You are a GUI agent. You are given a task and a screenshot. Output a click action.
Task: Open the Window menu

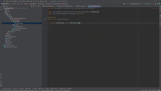click(42, 1)
